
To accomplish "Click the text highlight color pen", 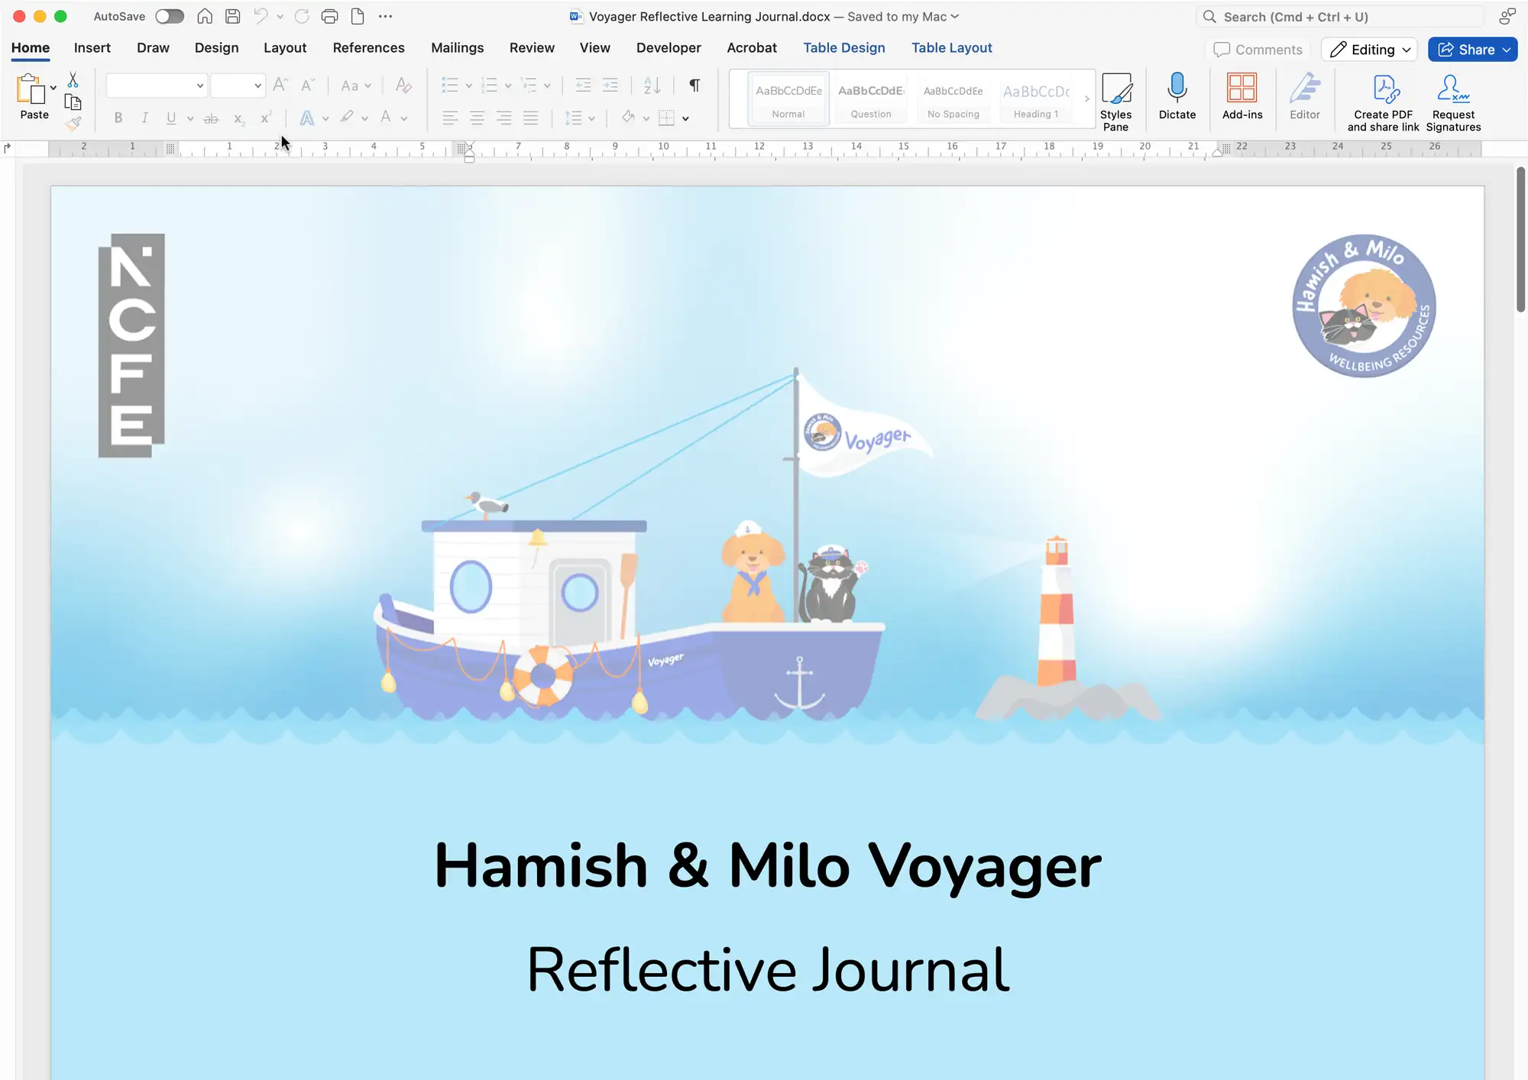I will click(348, 117).
